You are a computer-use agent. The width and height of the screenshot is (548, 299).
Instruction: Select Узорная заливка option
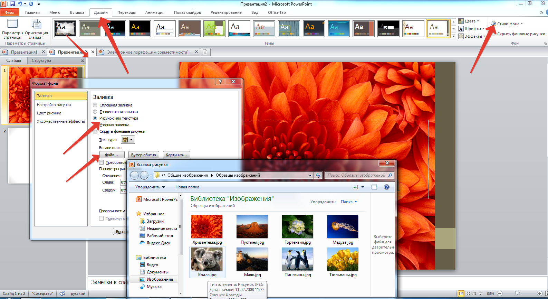114,125
